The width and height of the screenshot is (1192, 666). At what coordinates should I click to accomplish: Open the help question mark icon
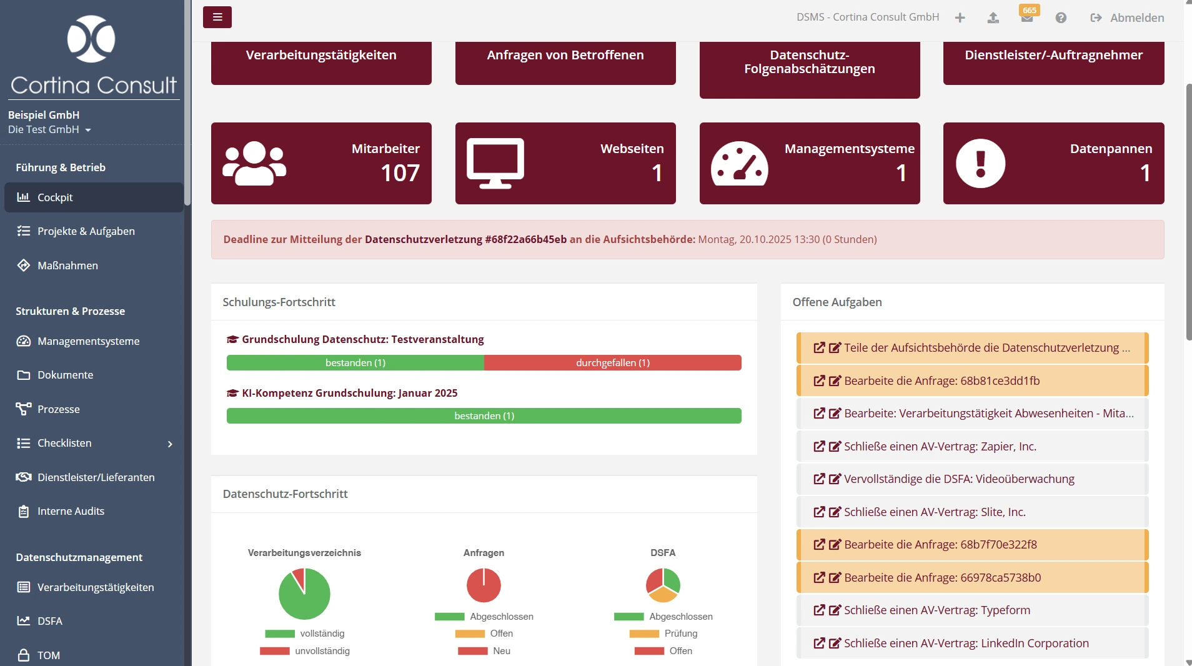[x=1060, y=18]
